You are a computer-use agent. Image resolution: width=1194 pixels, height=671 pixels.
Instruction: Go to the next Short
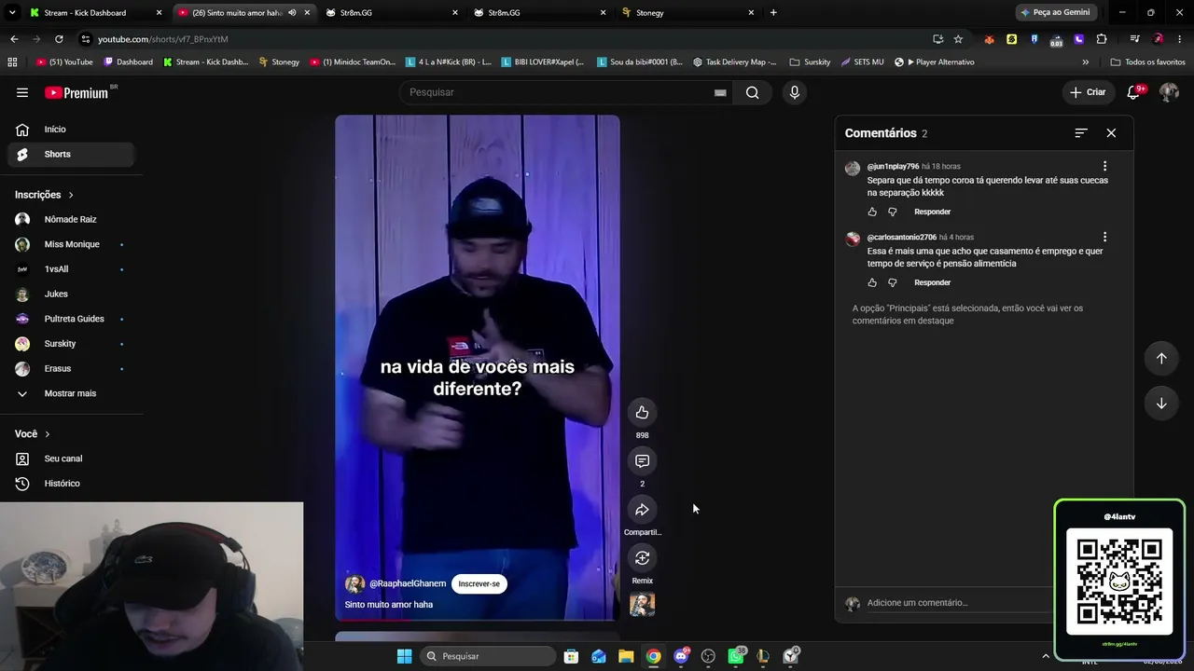(1161, 404)
